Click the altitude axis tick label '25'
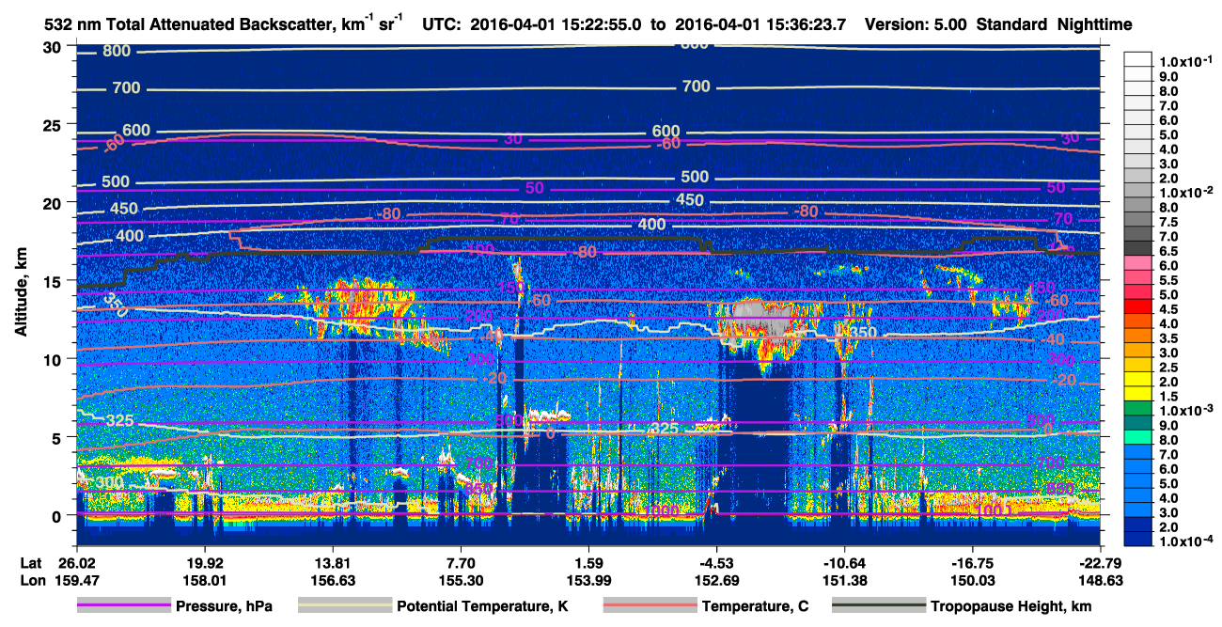This screenshot has width=1222, height=627. point(53,124)
